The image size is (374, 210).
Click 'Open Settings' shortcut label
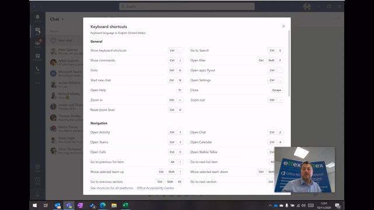pos(200,80)
